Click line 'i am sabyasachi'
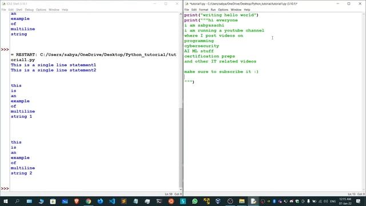 point(204,25)
